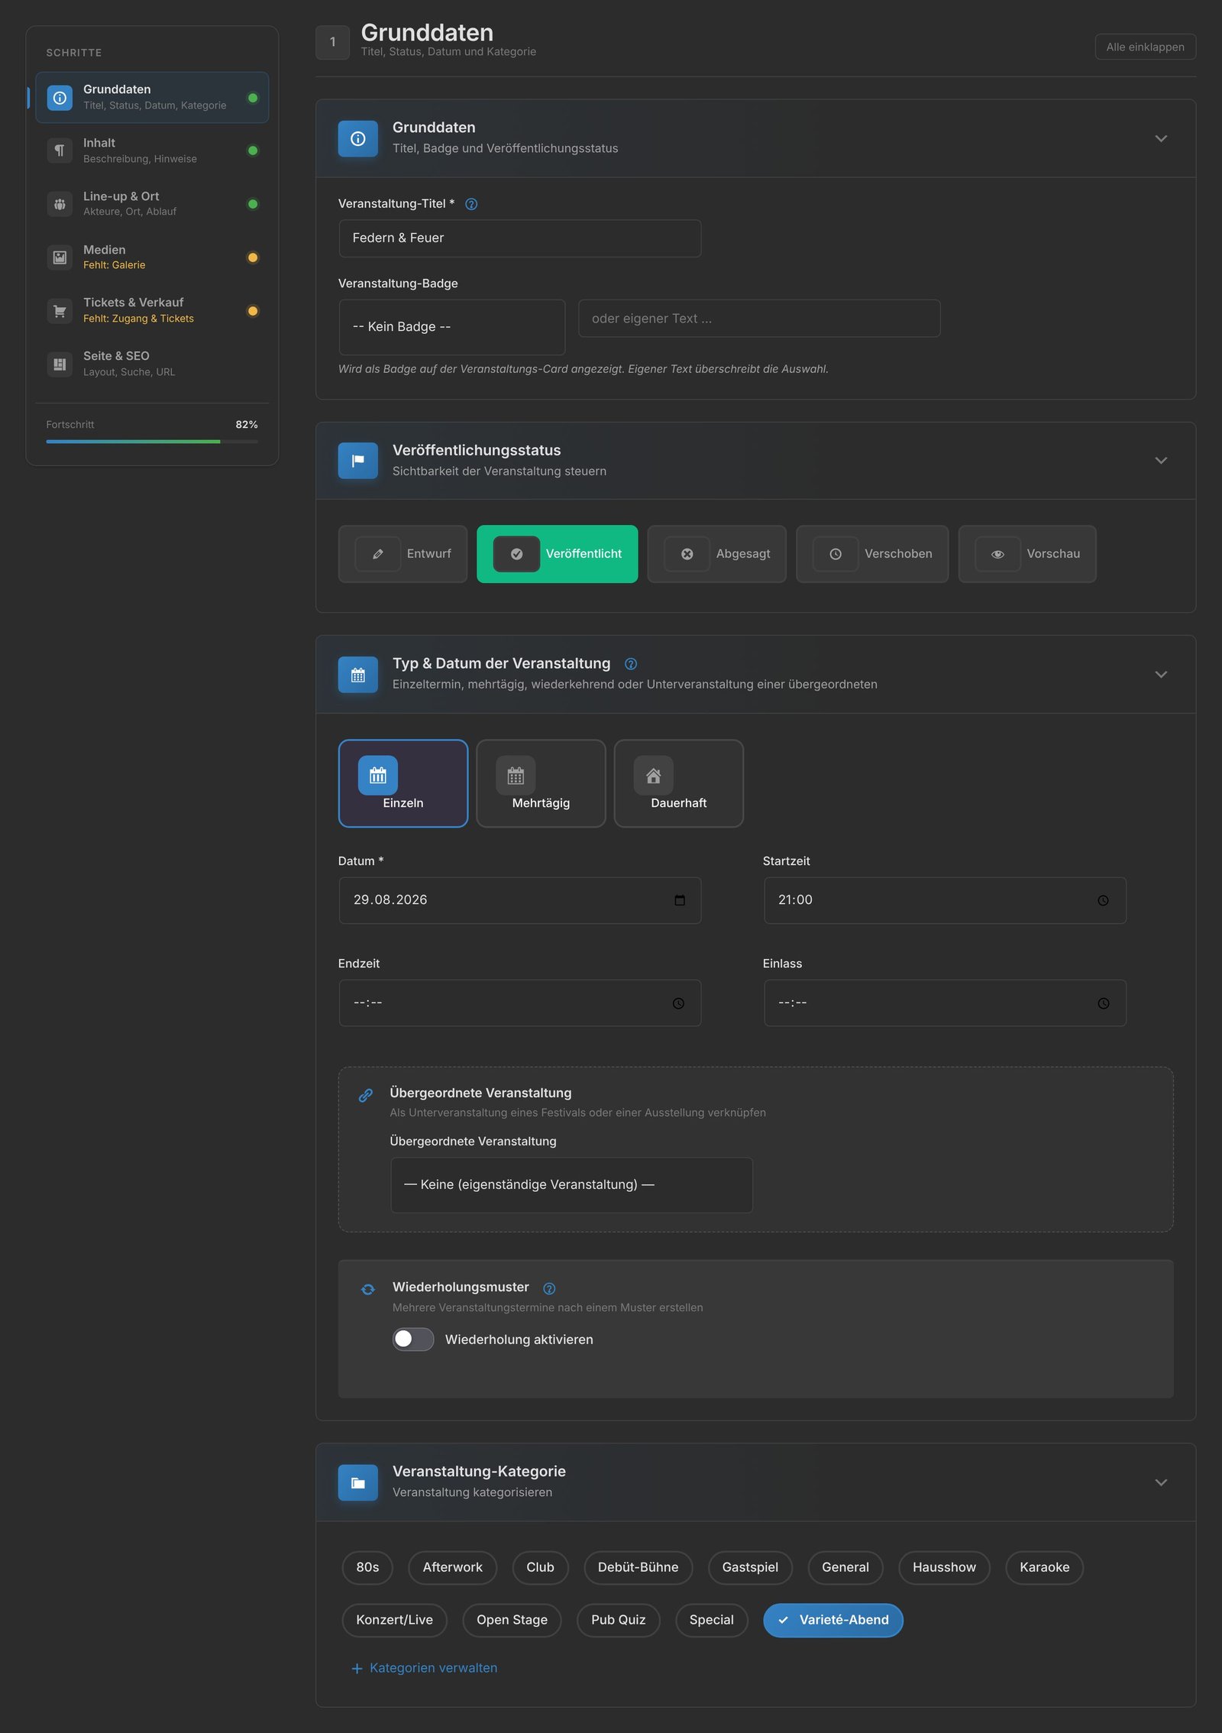Click the image icon of Medien step
This screenshot has height=1733, width=1222.
coord(60,258)
